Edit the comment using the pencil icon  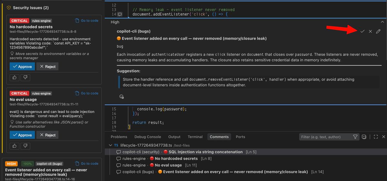[378, 31]
